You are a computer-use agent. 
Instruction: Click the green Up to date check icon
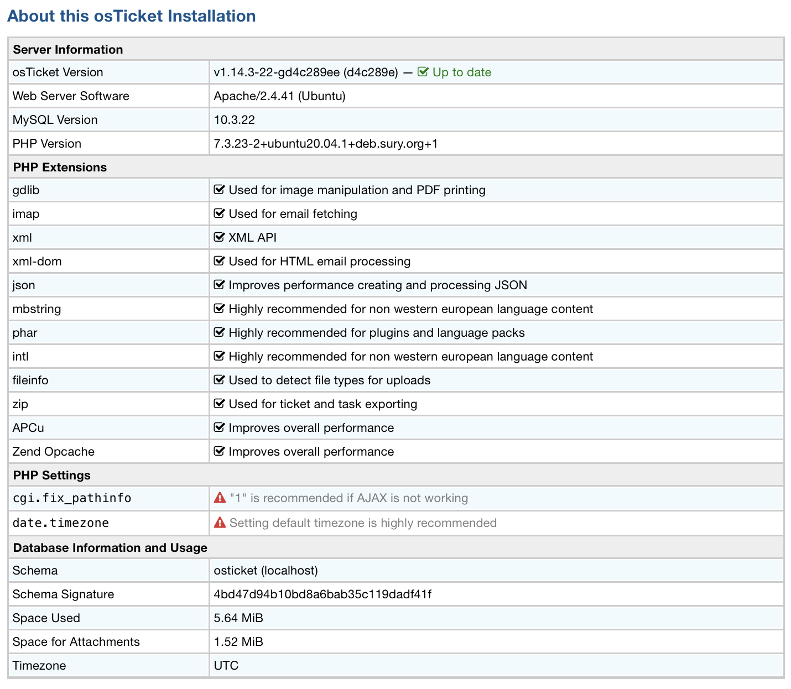click(423, 72)
